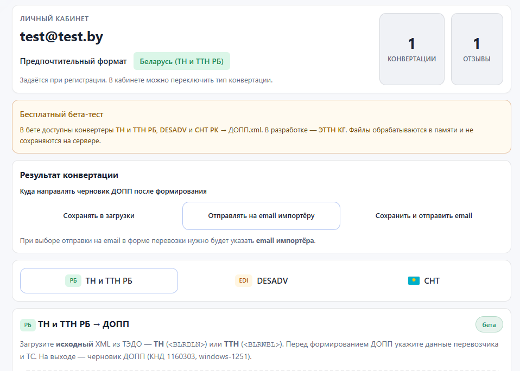
Task: Click the Бесплатный бета-тест banner title
Action: point(62,114)
